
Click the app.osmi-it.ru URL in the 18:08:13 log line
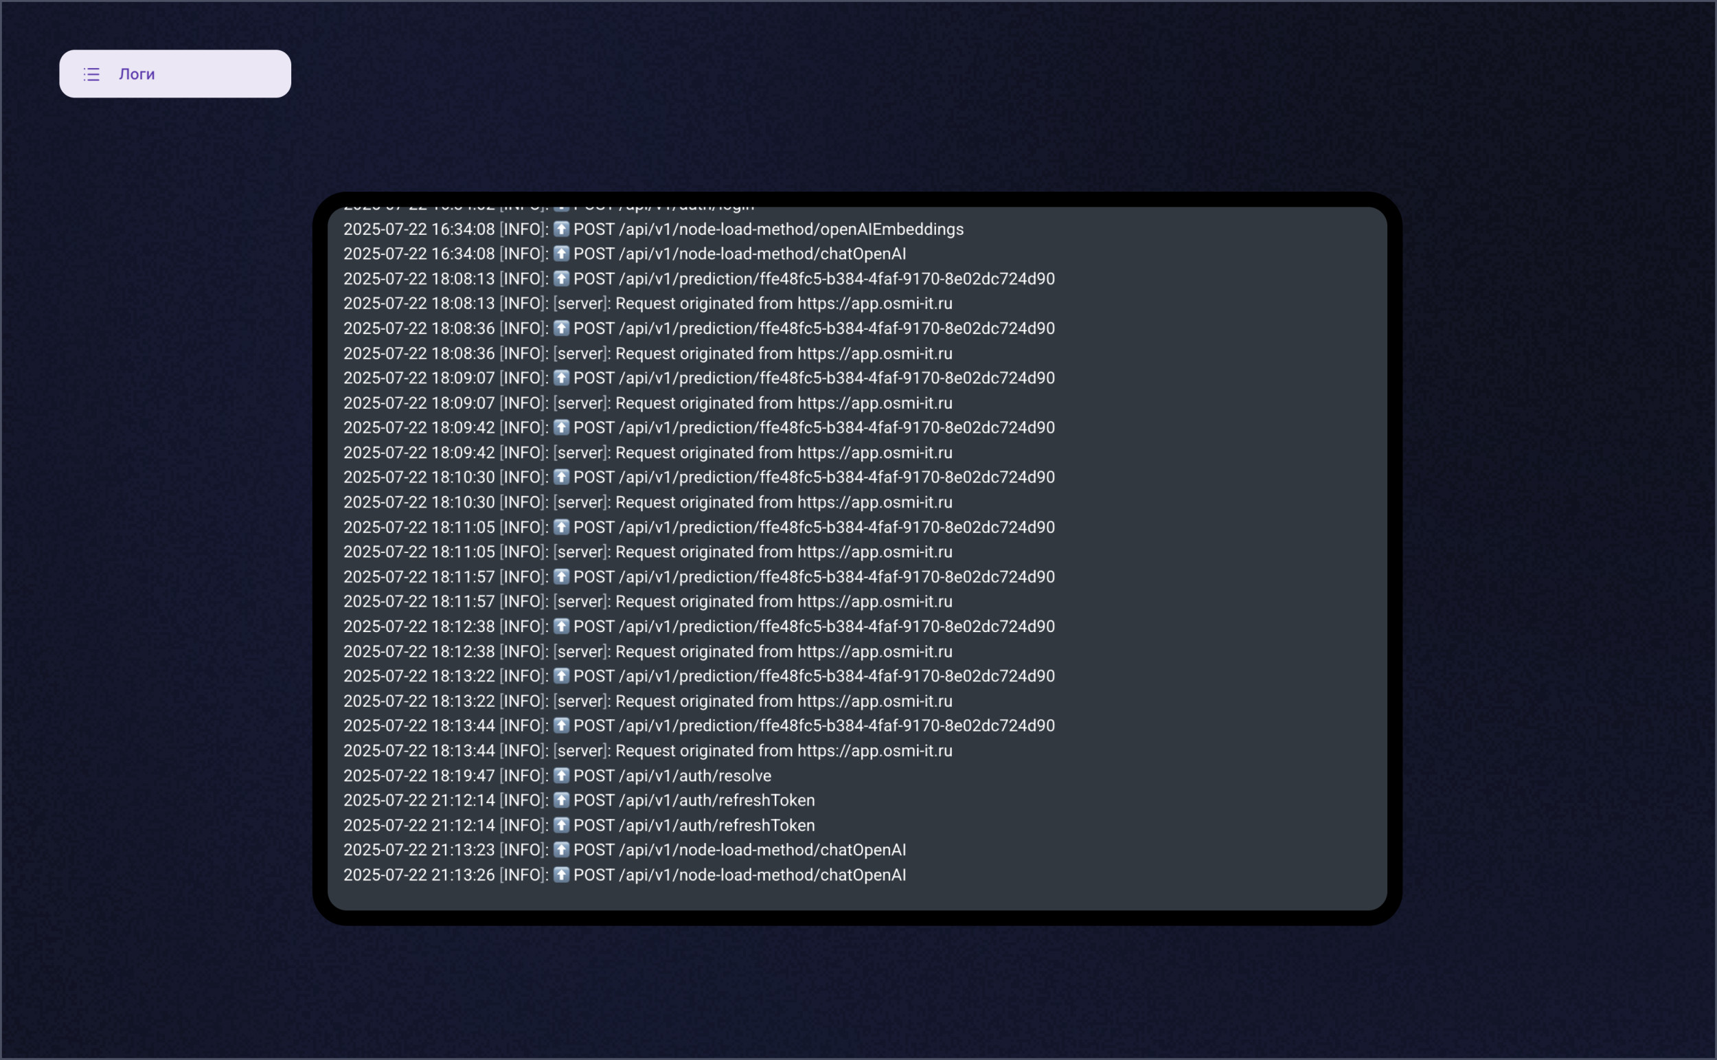click(874, 304)
